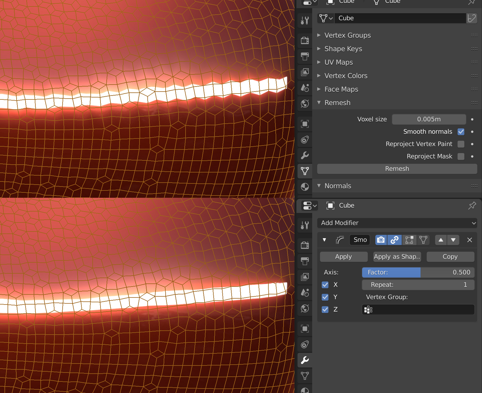Open Object tab in upper Properties editor

(305, 124)
